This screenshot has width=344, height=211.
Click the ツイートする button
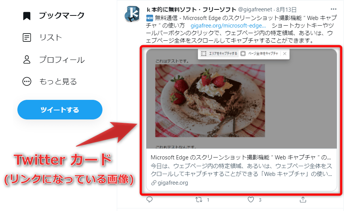coord(60,110)
